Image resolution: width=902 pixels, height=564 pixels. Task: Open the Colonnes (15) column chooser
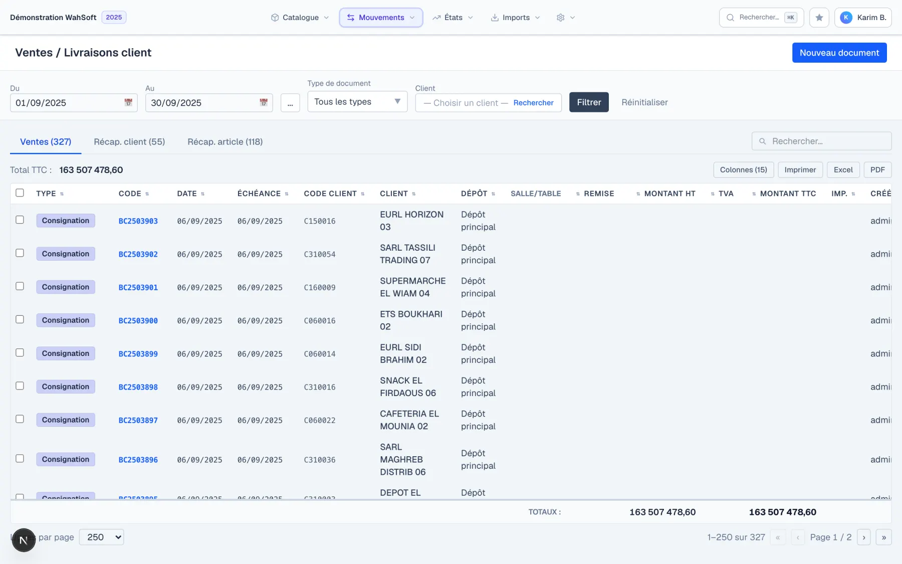(x=743, y=170)
